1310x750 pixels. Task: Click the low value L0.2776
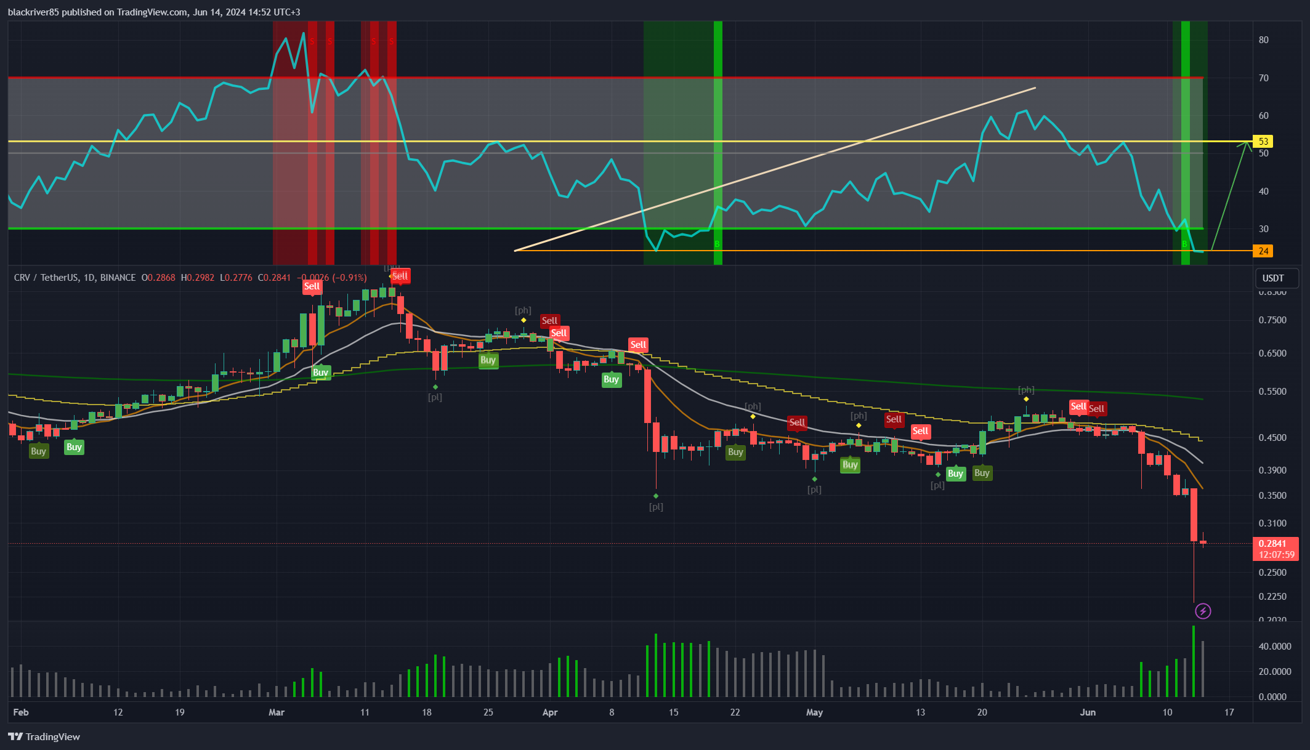point(236,278)
